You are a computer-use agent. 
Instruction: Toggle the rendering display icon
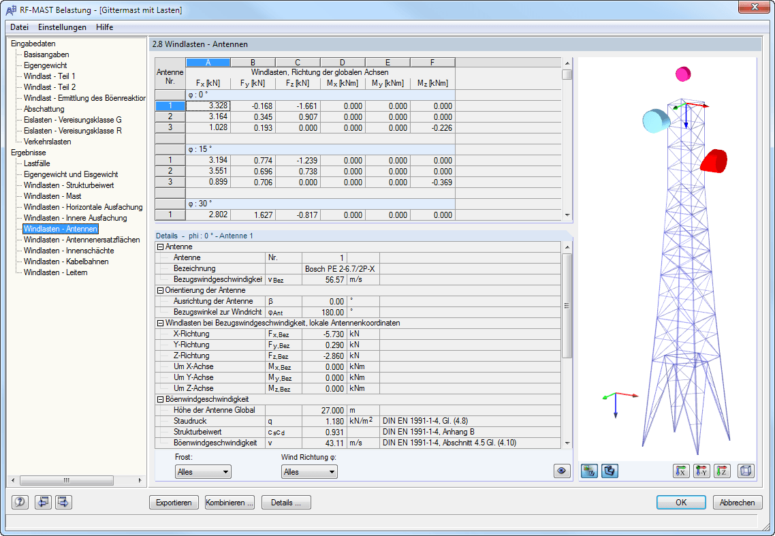(x=610, y=471)
